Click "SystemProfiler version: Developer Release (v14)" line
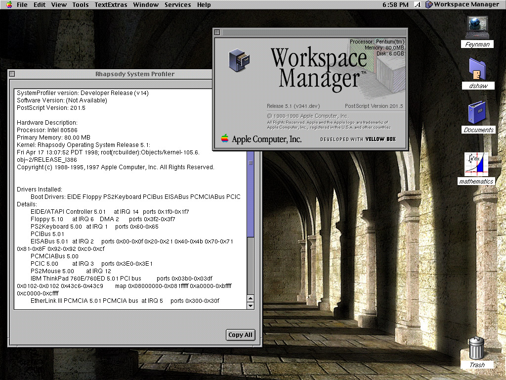The width and height of the screenshot is (506, 380). click(x=83, y=93)
